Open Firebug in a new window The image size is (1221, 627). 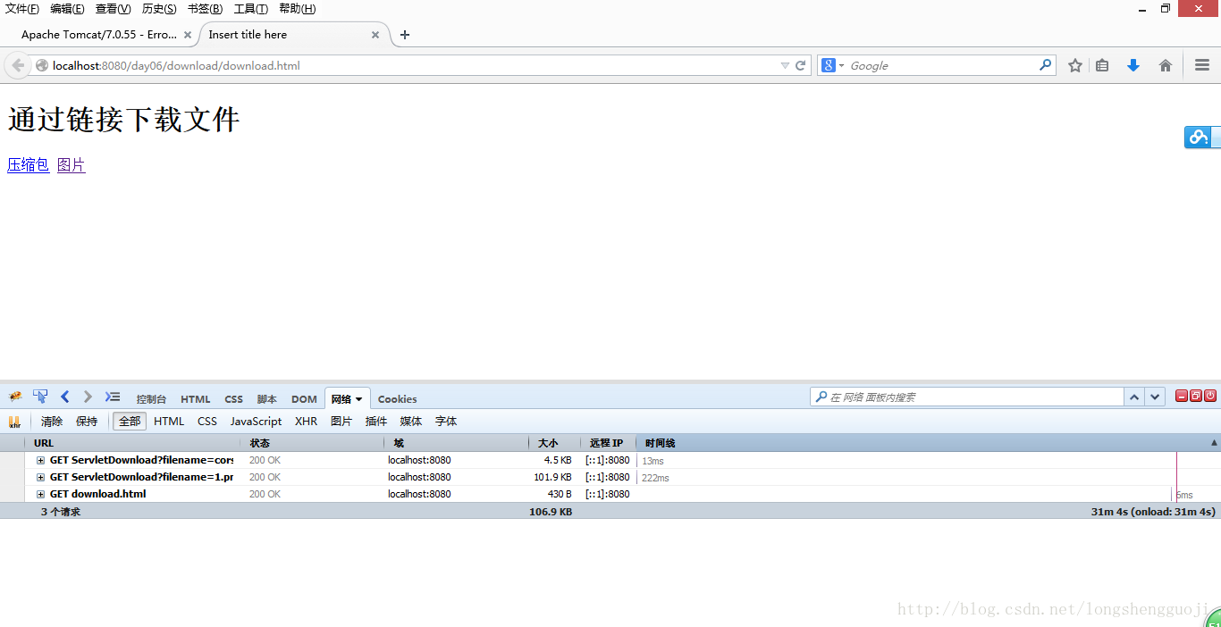tap(1196, 396)
